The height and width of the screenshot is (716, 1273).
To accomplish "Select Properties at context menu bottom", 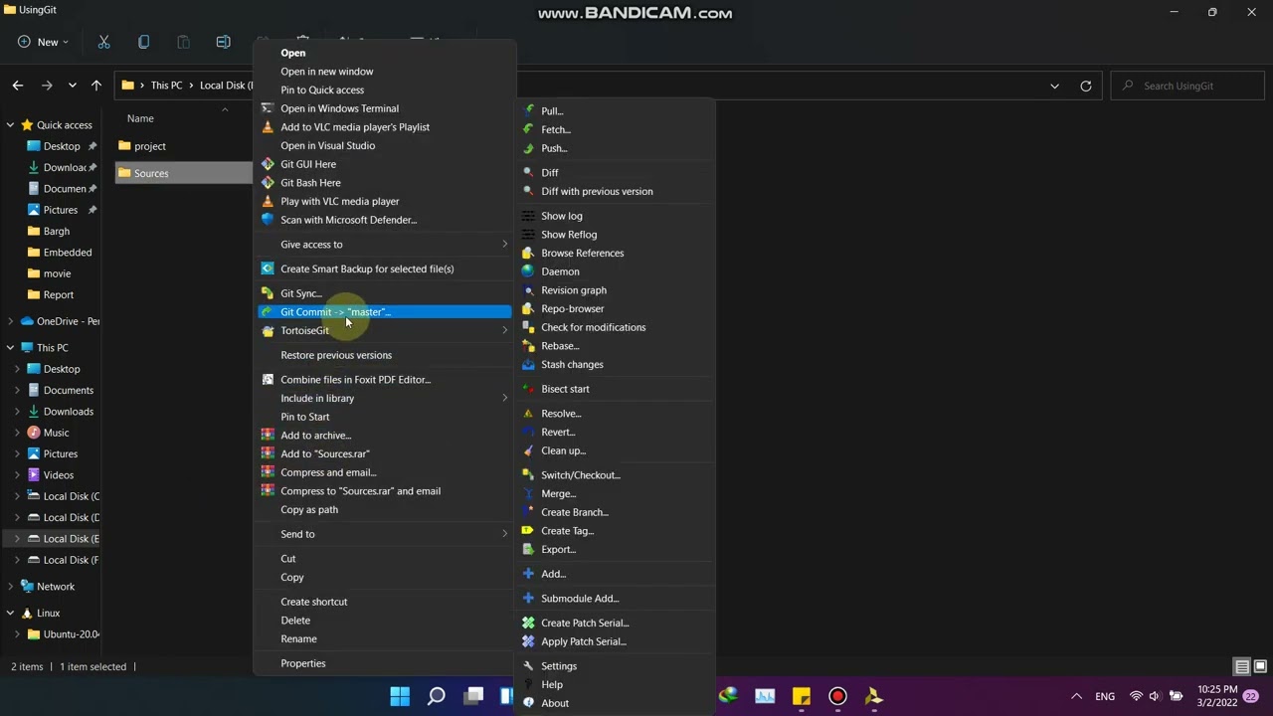I will pyautogui.click(x=384, y=663).
